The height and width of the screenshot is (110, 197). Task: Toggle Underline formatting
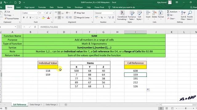pyautogui.click(x=30, y=17)
